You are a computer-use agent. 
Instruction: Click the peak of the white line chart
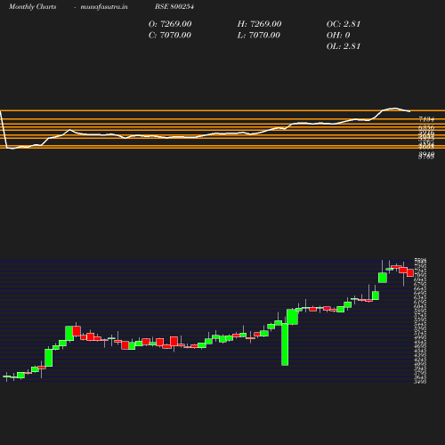tap(394, 108)
